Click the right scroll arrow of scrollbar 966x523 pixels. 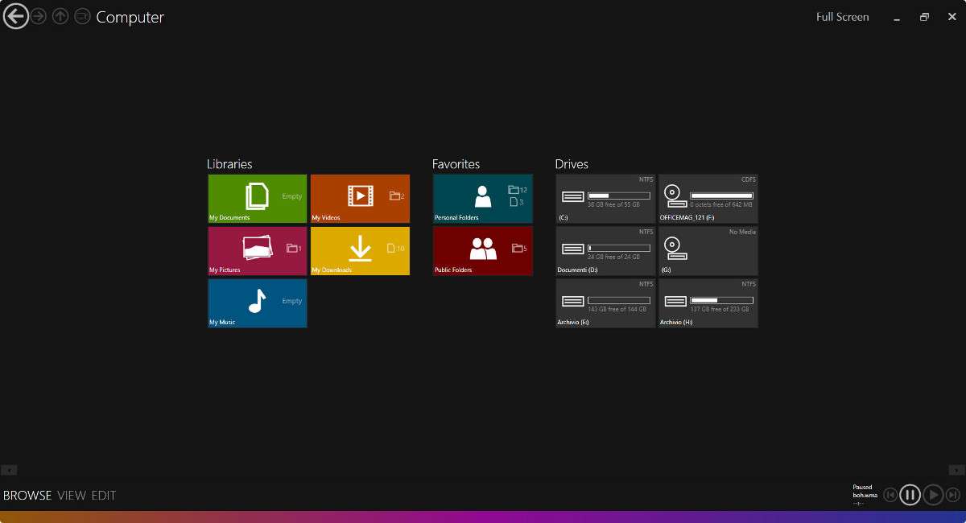956,470
